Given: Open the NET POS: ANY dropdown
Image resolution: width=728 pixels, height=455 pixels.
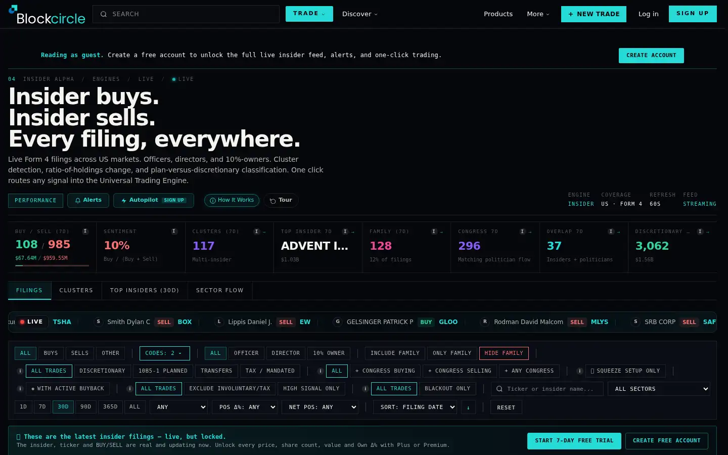Looking at the screenshot, I should point(320,407).
